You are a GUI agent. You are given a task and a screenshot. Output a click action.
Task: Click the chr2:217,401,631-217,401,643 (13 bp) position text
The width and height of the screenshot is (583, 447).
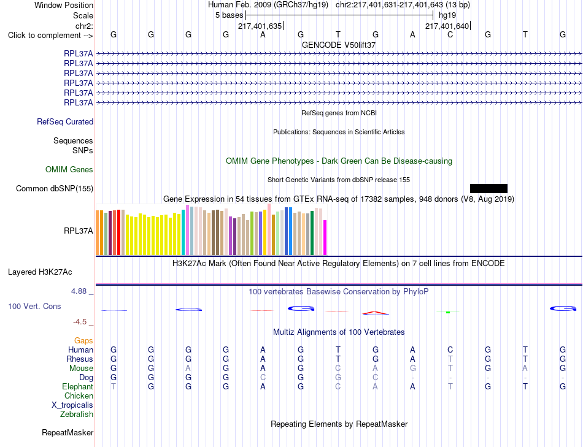coord(403,5)
